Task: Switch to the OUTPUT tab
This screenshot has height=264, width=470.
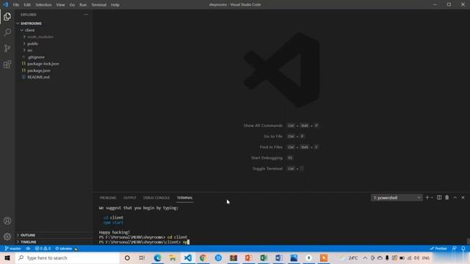Action: 130,198
